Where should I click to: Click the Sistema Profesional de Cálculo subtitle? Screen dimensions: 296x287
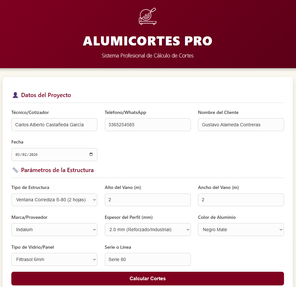coord(148,56)
